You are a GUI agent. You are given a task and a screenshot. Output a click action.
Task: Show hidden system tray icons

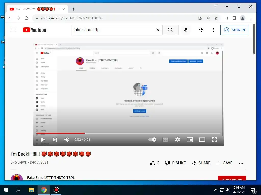(x=216, y=190)
